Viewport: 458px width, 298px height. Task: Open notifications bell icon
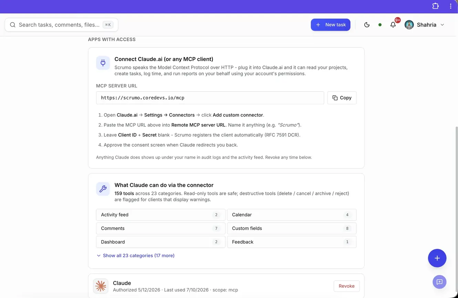coord(393,25)
